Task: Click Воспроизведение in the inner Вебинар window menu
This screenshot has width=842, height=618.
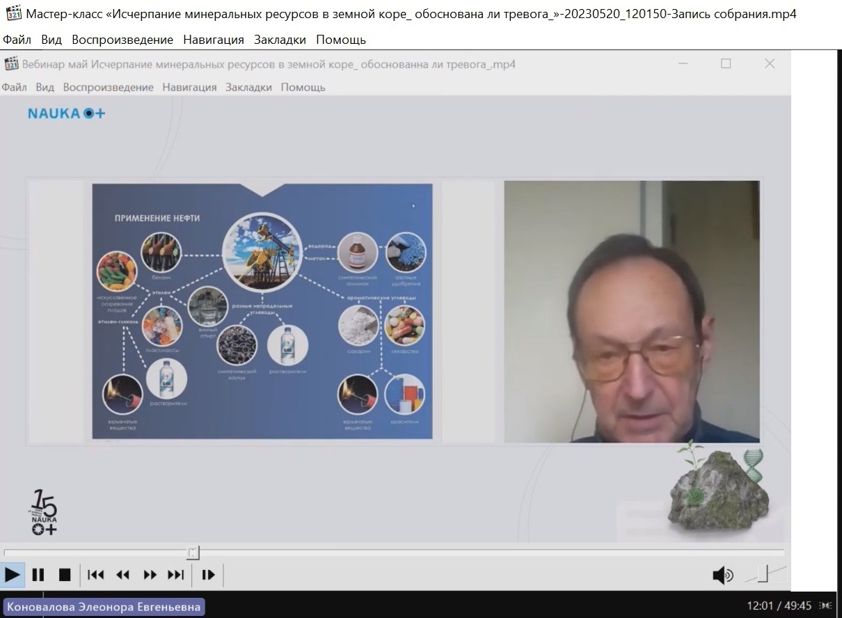Action: [x=108, y=87]
